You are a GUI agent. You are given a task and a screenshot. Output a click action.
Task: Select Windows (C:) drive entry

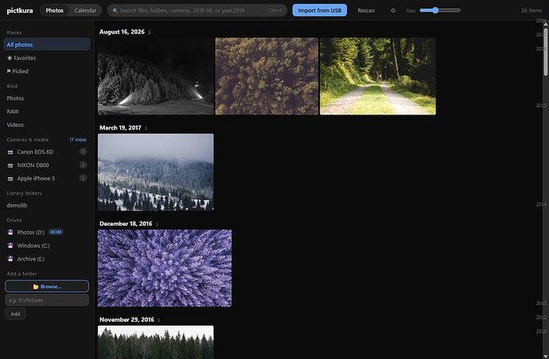pyautogui.click(x=47, y=245)
